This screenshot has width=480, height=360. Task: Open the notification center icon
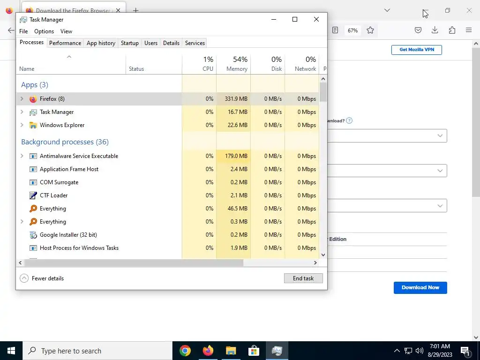click(x=465, y=351)
